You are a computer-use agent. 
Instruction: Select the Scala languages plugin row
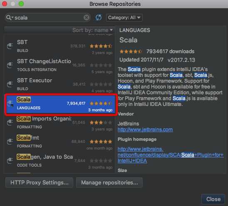point(61,104)
